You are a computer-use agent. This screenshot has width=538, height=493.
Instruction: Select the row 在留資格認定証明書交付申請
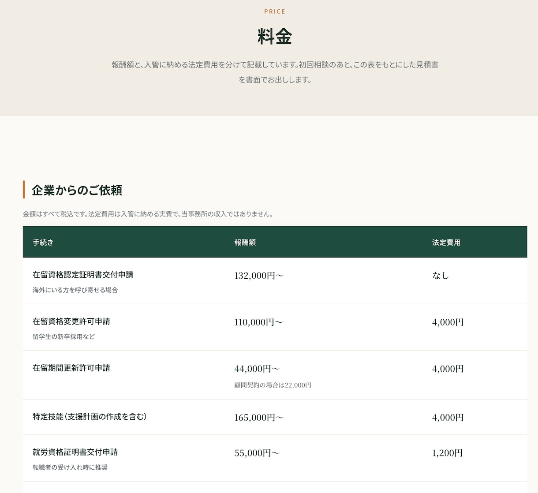[x=275, y=281]
